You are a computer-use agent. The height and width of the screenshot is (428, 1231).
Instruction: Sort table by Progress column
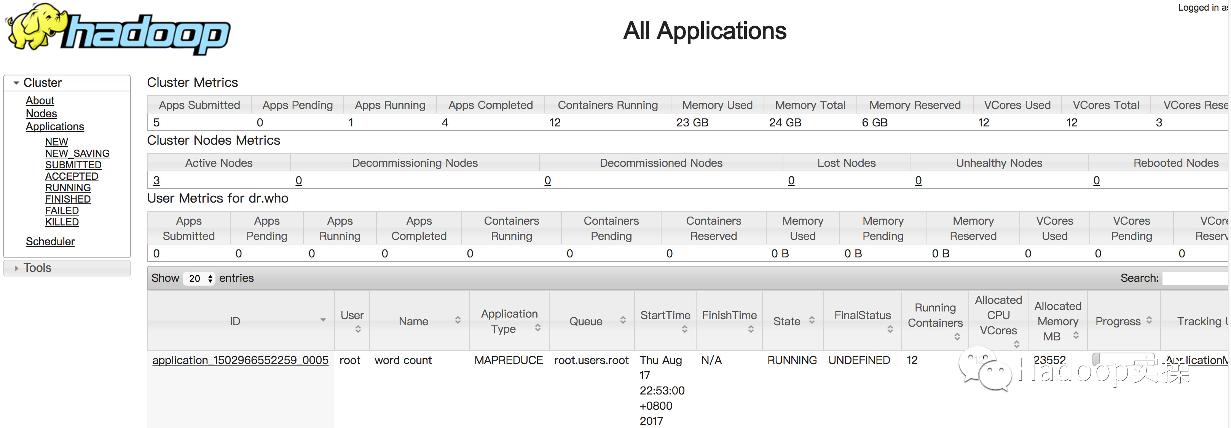[1124, 321]
